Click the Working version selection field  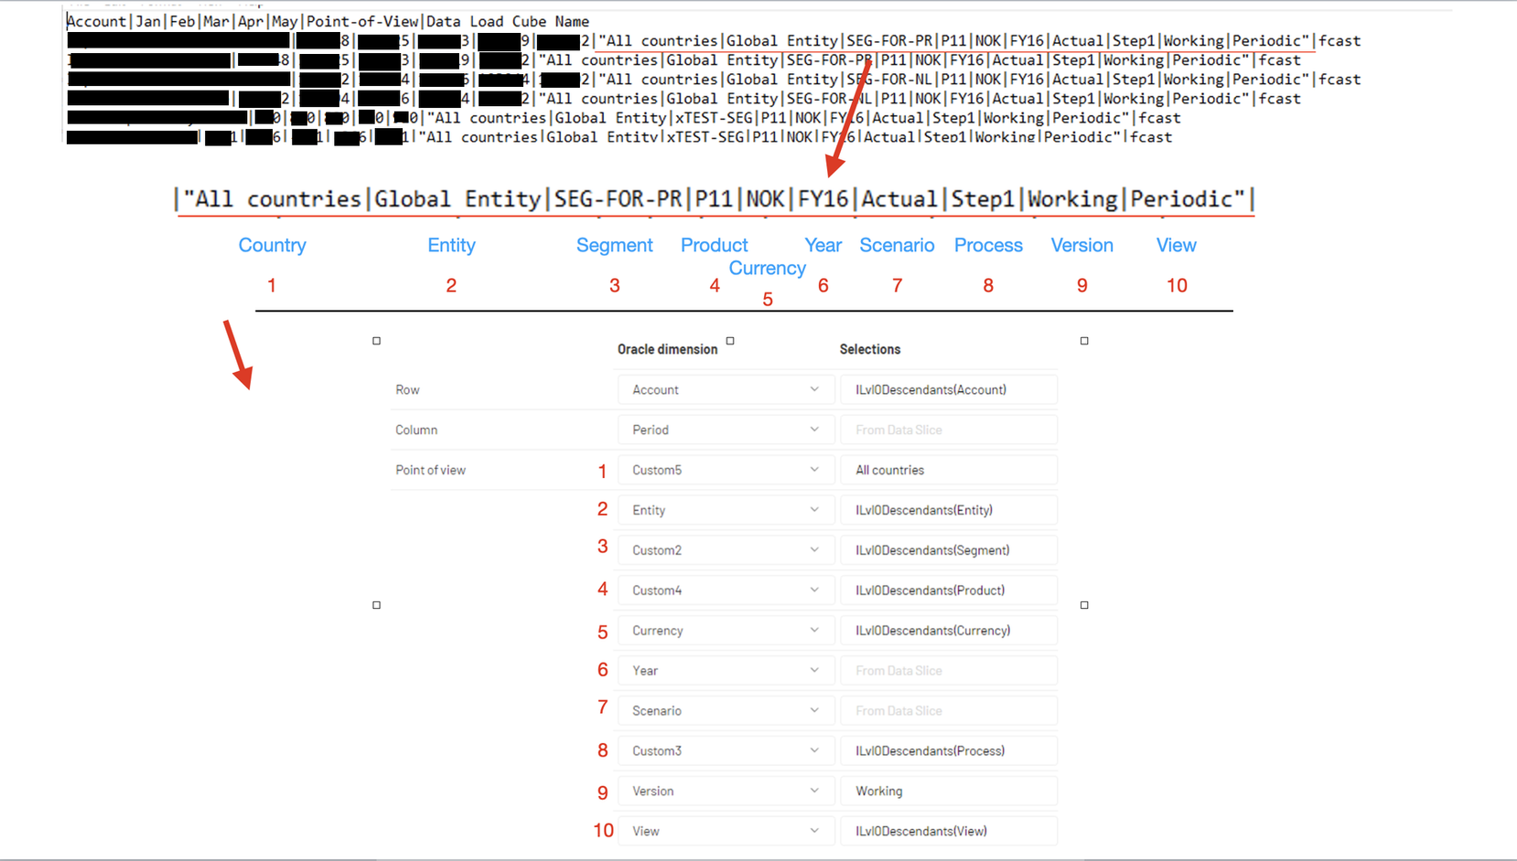(949, 792)
